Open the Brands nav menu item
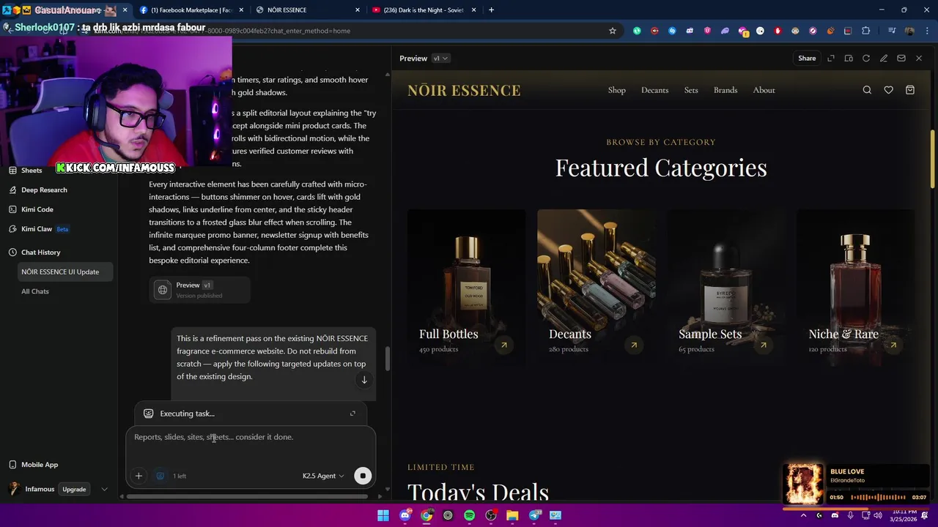Screen dimensions: 938x527 point(725,90)
